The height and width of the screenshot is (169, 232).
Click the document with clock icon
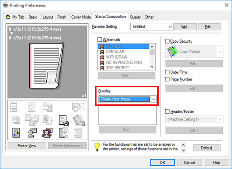[63, 133]
